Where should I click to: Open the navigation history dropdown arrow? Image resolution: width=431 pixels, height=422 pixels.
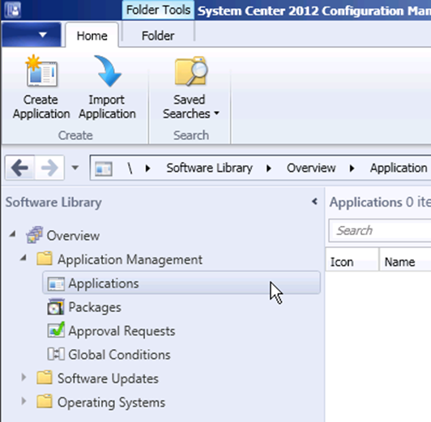(75, 168)
